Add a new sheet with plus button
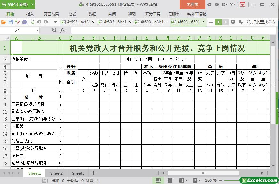The height and width of the screenshot is (184, 279). point(93,173)
